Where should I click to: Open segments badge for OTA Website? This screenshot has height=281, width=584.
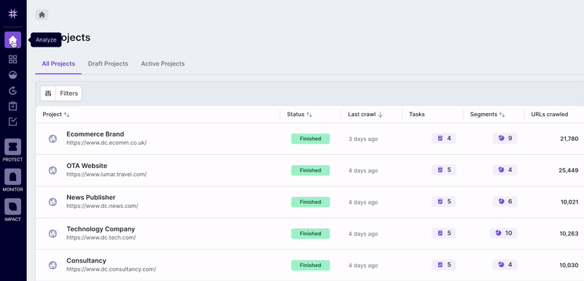point(505,170)
